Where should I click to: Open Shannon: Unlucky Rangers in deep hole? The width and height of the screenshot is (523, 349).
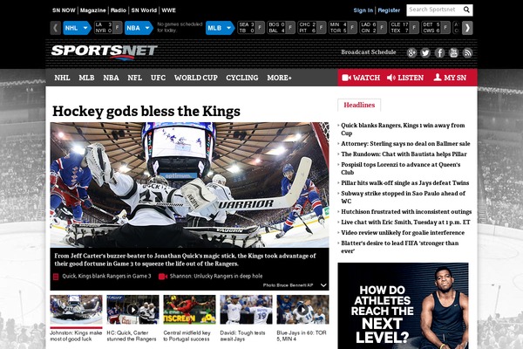pyautogui.click(x=216, y=277)
